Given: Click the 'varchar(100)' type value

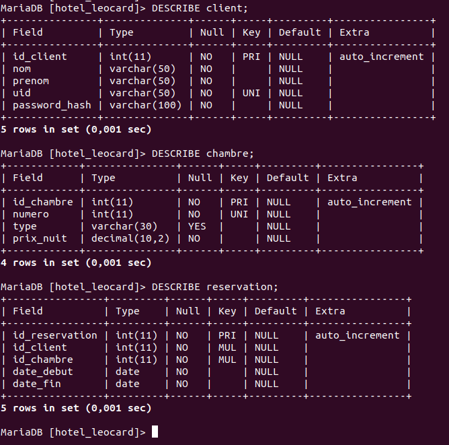Looking at the screenshot, I should (143, 105).
